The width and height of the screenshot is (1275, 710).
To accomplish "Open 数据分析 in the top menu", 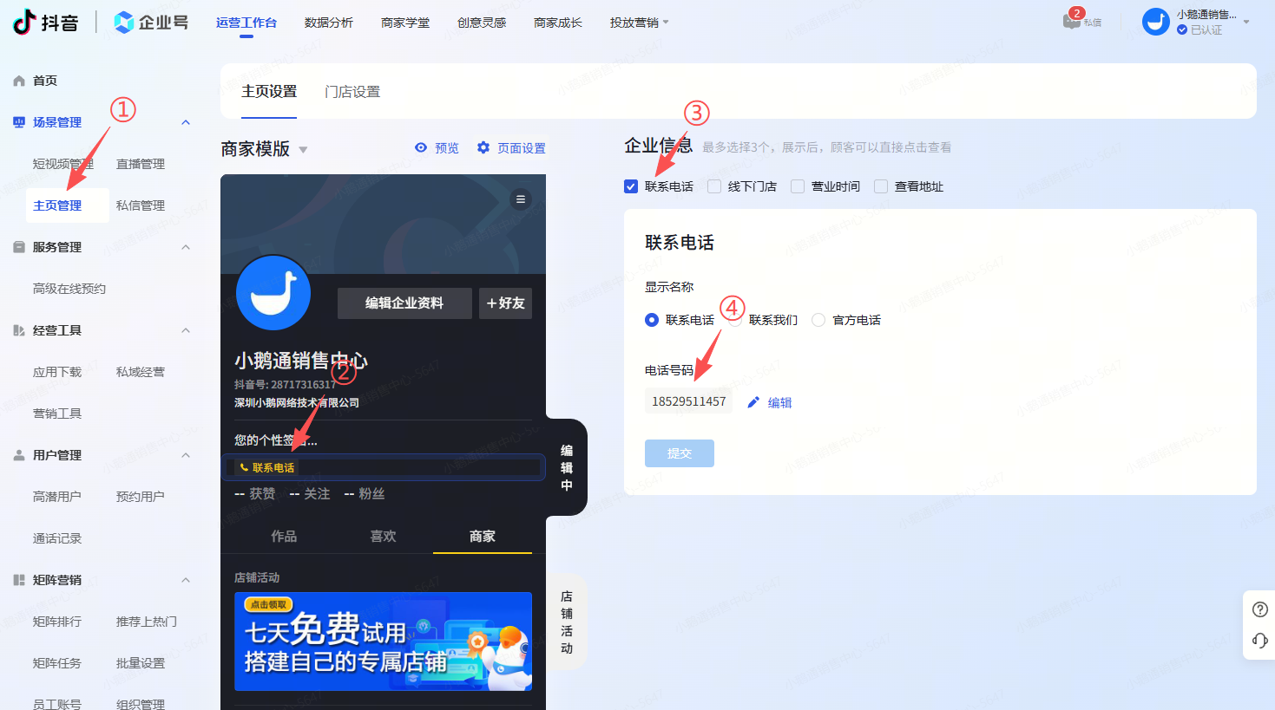I will pos(329,23).
